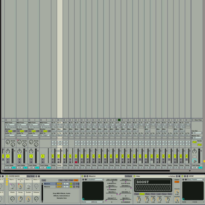Image resolution: width=205 pixels, height=205 pixels.
Task: Set first track's monitor to Auto
Action: pos(10,131)
